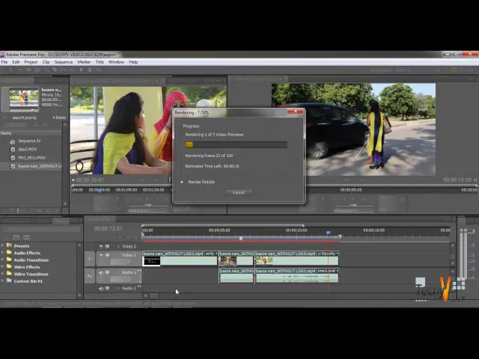The width and height of the screenshot is (479, 359).
Task: Click the Presets folder icon
Action: coord(9,245)
